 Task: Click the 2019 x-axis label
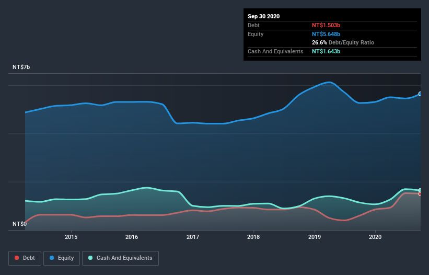point(315,237)
